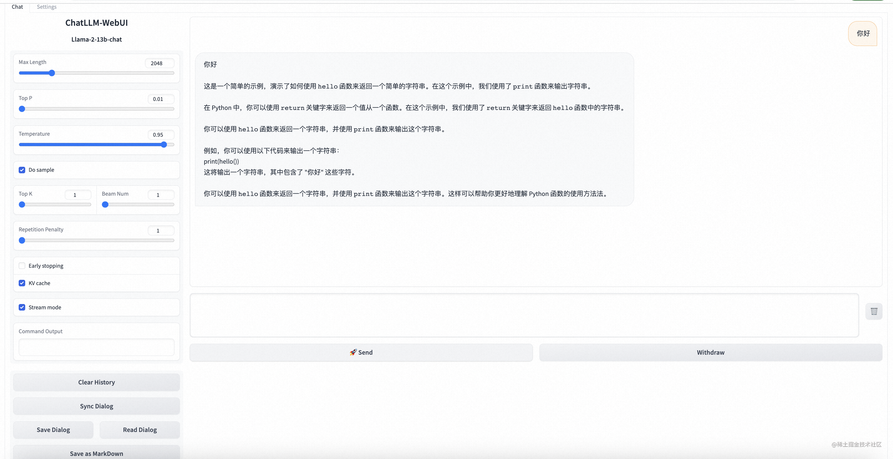The image size is (893, 459).
Task: Click Sync Dialog button
Action: click(x=96, y=406)
